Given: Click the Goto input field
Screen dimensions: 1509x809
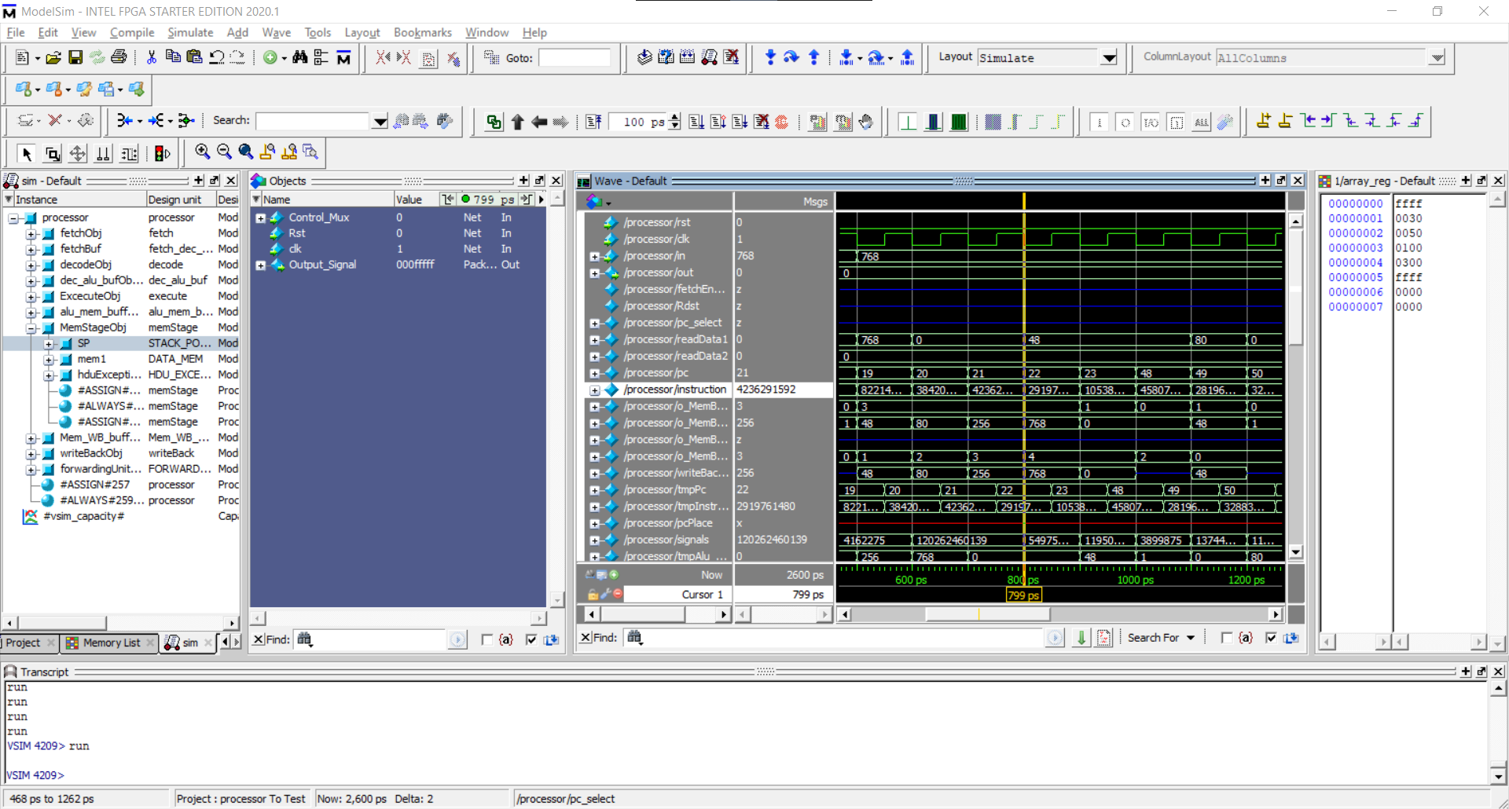Looking at the screenshot, I should tap(574, 58).
